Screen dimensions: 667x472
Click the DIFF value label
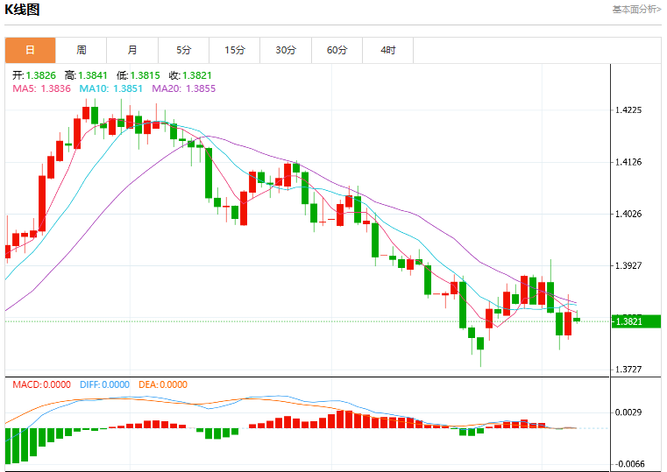tap(104, 384)
